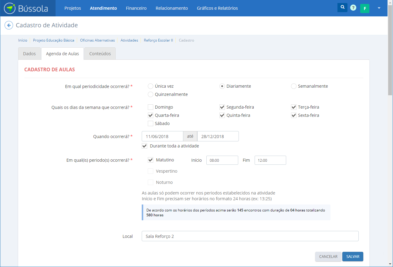Open the Financeiro menu

tap(136, 8)
